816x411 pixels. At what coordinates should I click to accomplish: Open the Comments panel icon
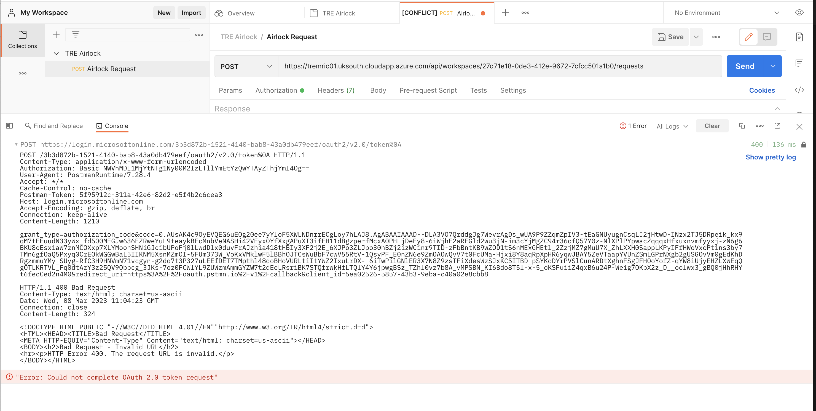799,63
